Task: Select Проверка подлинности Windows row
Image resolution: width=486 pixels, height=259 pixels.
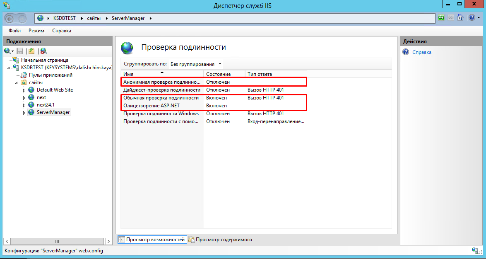Action: pos(214,114)
